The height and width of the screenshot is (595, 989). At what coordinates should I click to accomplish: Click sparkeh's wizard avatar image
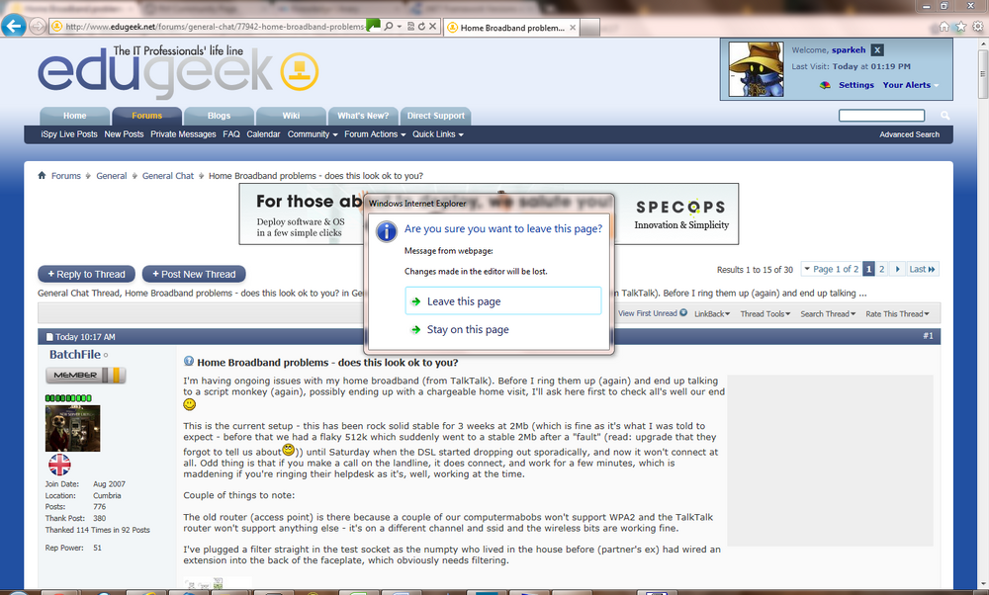click(x=757, y=69)
